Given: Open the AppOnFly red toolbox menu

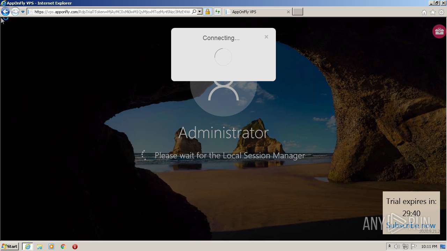Looking at the screenshot, I should pos(439,31).
